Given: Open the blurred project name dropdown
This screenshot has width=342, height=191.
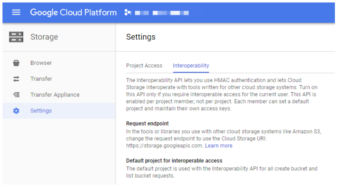Looking at the screenshot, I should click(162, 13).
